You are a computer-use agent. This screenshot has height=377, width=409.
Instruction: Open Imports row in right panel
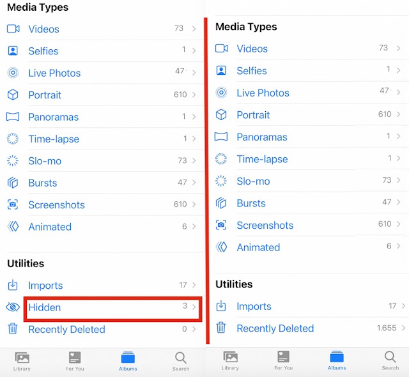[254, 307]
